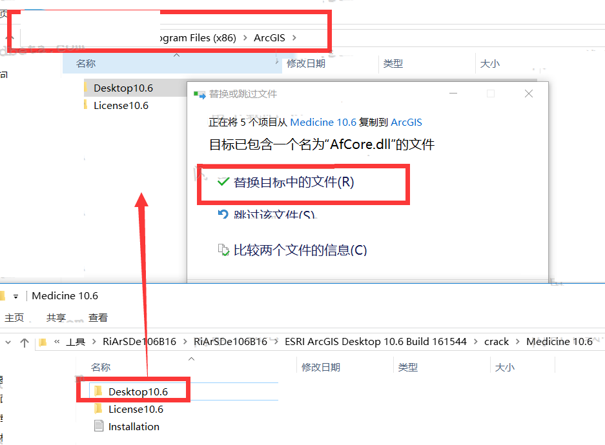This screenshot has height=445, width=605.
Task: Sort by Date modified (修改日期) in ArcGIS window
Action: [x=306, y=64]
